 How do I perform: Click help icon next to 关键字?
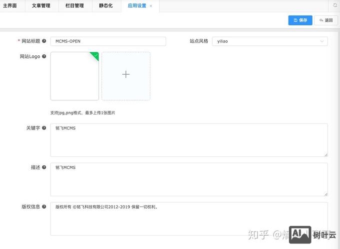[x=44, y=128]
